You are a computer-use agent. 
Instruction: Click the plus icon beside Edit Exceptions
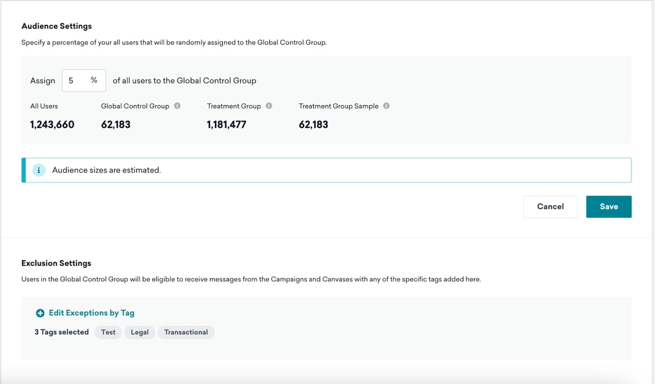(40, 313)
